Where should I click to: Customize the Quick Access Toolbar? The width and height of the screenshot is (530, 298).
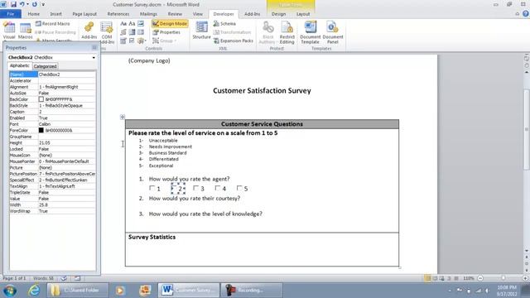tap(43, 4)
